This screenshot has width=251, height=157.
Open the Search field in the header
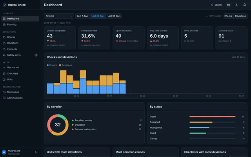216,5
